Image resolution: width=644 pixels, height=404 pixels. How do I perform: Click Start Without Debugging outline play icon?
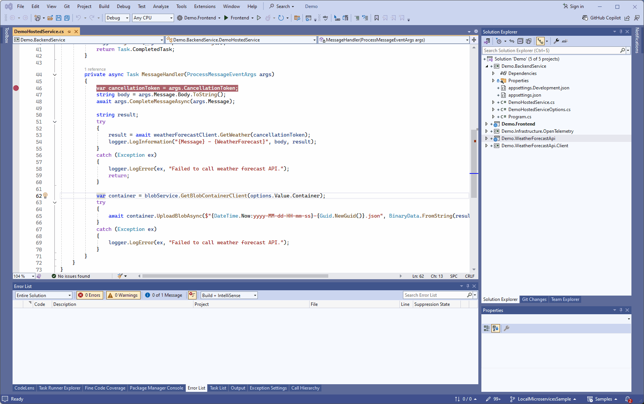point(259,18)
